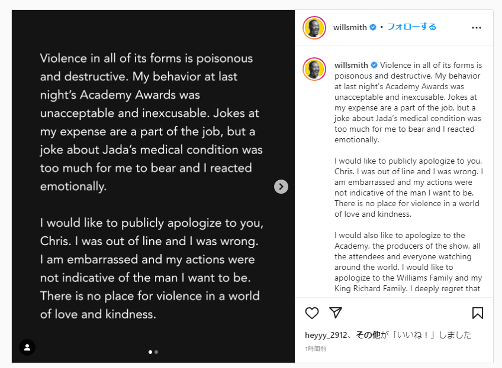
Task: Open the willsmith username in header
Action: click(350, 27)
